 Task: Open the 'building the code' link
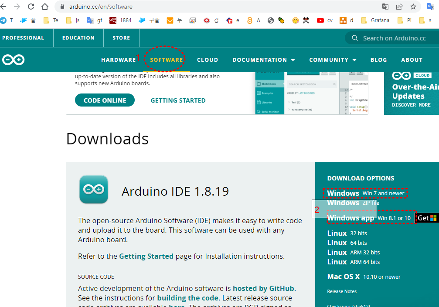coord(187,298)
